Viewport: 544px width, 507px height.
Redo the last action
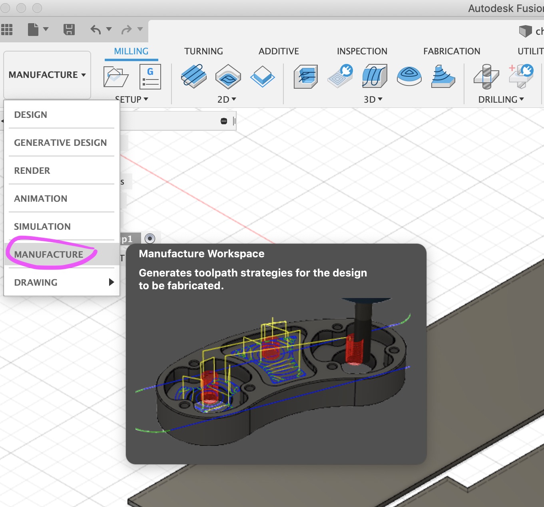point(127,30)
